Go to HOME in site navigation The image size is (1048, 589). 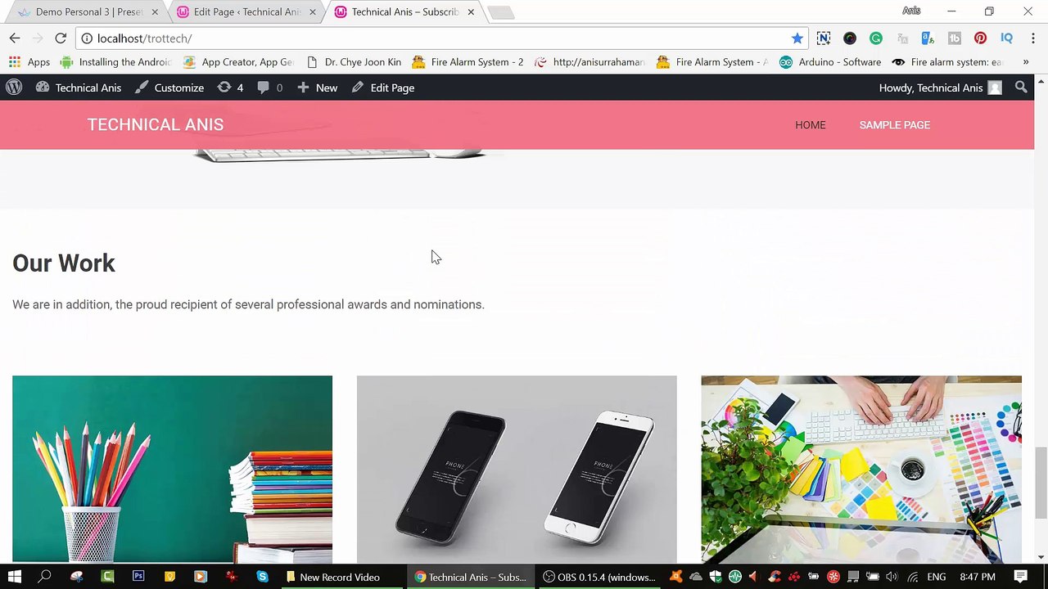[811, 125]
